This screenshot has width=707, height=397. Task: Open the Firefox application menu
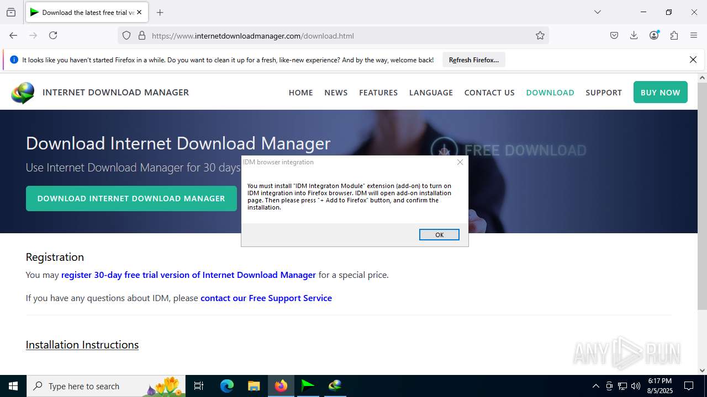pos(694,35)
